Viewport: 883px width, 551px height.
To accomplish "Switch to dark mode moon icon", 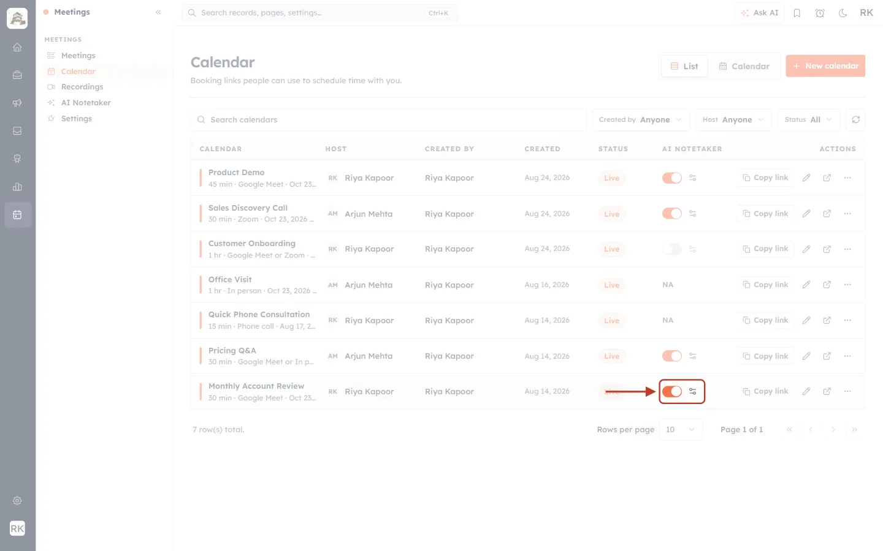I will pos(843,13).
